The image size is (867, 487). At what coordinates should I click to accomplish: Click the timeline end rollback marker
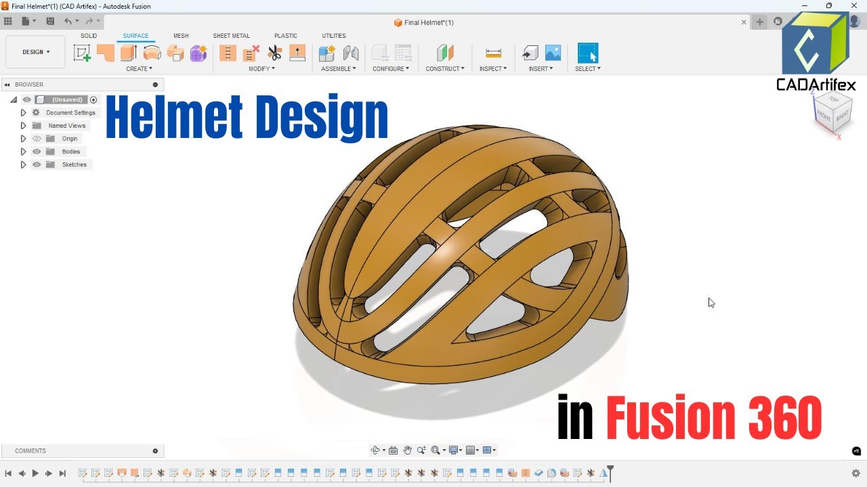pyautogui.click(x=610, y=473)
